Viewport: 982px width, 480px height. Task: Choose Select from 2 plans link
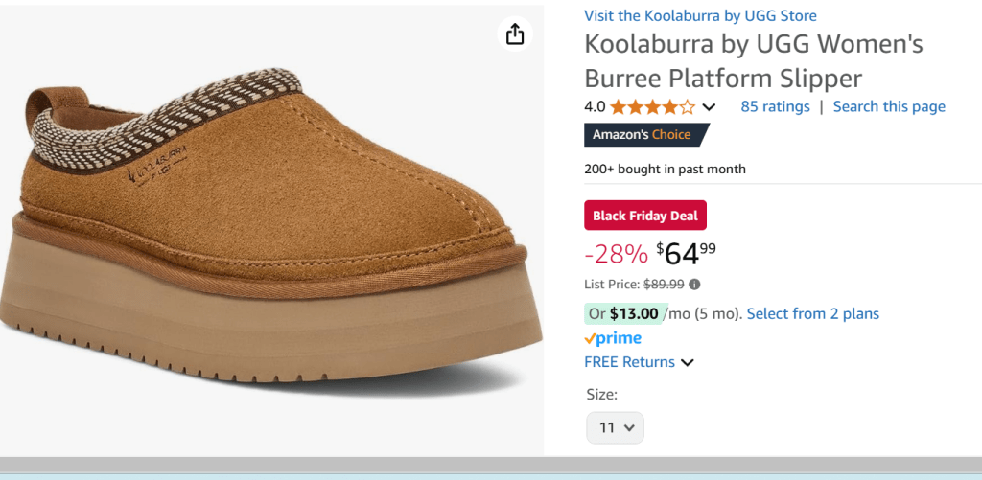[812, 313]
